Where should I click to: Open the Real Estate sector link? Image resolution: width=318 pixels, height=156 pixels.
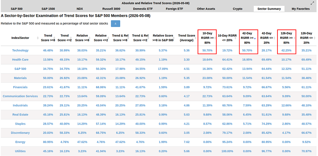(x=20, y=115)
